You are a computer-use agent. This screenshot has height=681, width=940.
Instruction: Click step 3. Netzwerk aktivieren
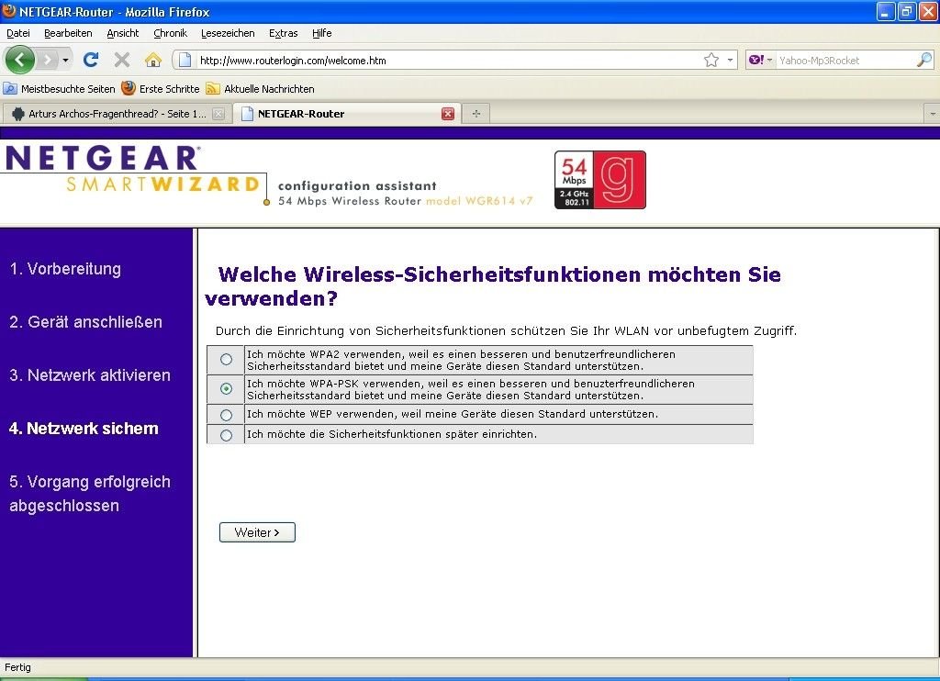coord(90,376)
